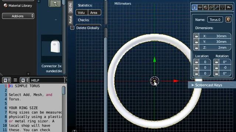Open the object info tab icon
This screenshot has height=132, width=236.
pyautogui.click(x=194, y=7)
